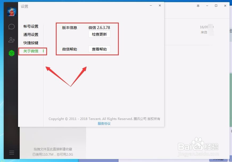
Task: Open the hamburger menu at sidebar bottom
Action: click(11, 152)
